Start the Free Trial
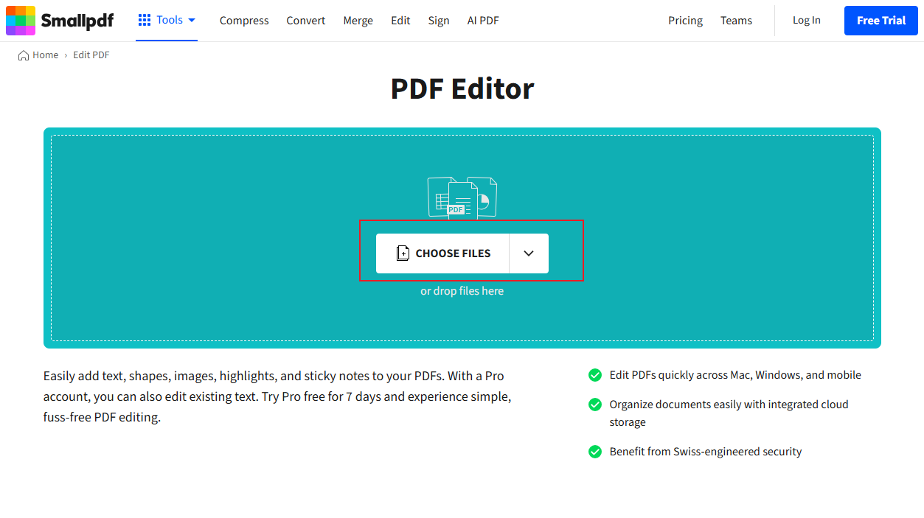Screen dimensions: 924x518 [x=880, y=20]
